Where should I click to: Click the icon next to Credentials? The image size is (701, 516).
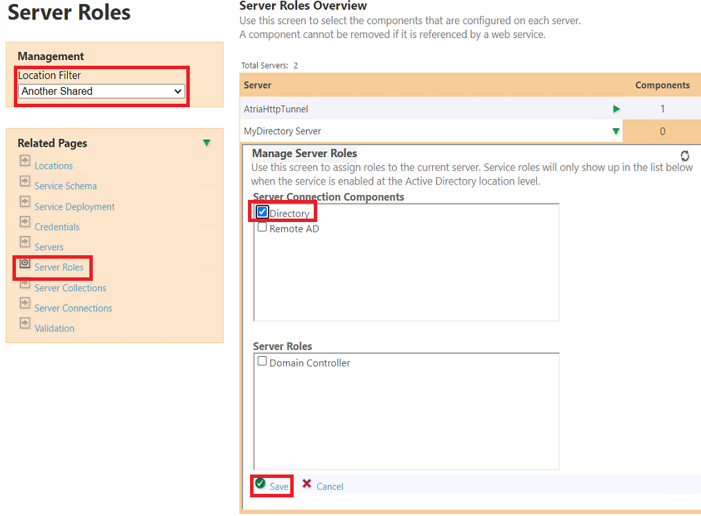coord(25,223)
